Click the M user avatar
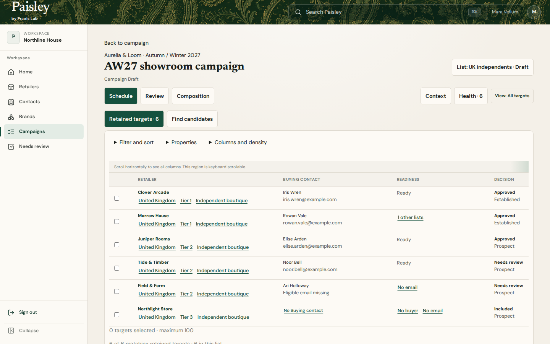 (534, 12)
